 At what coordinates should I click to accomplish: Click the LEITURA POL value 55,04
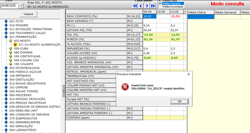[150, 30]
